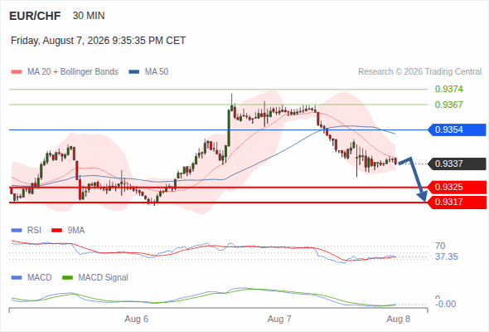Select the chart date and time text
489x332 pixels.
click(99, 41)
